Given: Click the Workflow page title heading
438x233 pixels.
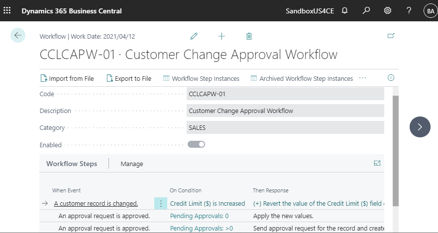Looking at the screenshot, I should pos(189,55).
